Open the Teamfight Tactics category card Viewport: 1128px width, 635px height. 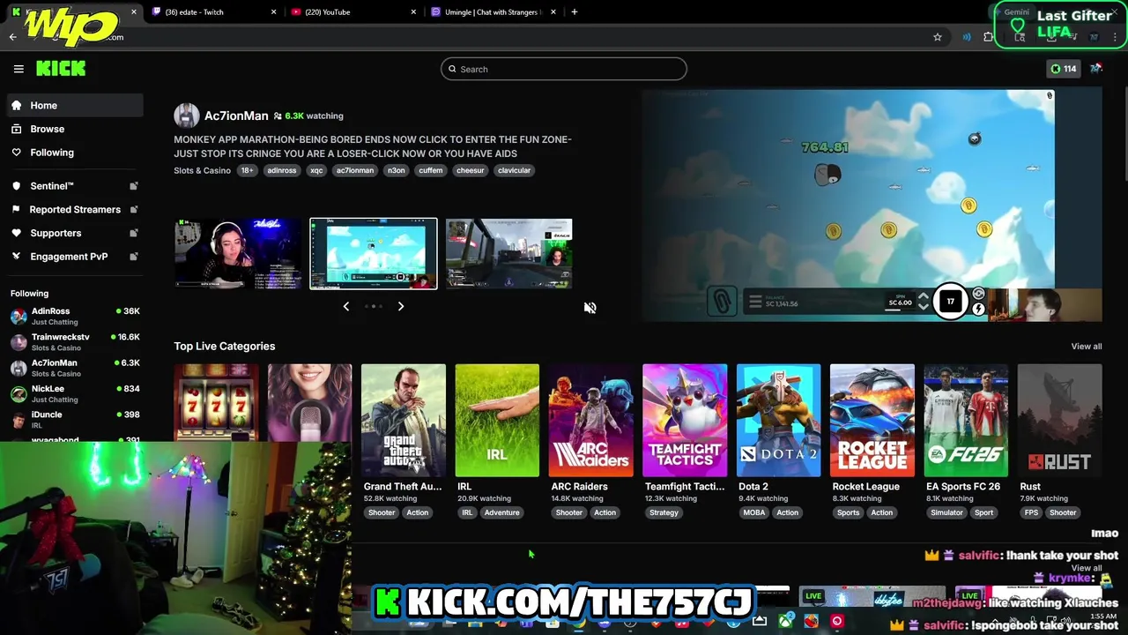(x=685, y=421)
